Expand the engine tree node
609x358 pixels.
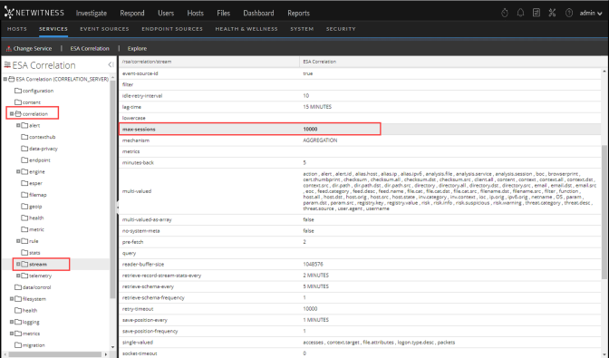click(18, 171)
